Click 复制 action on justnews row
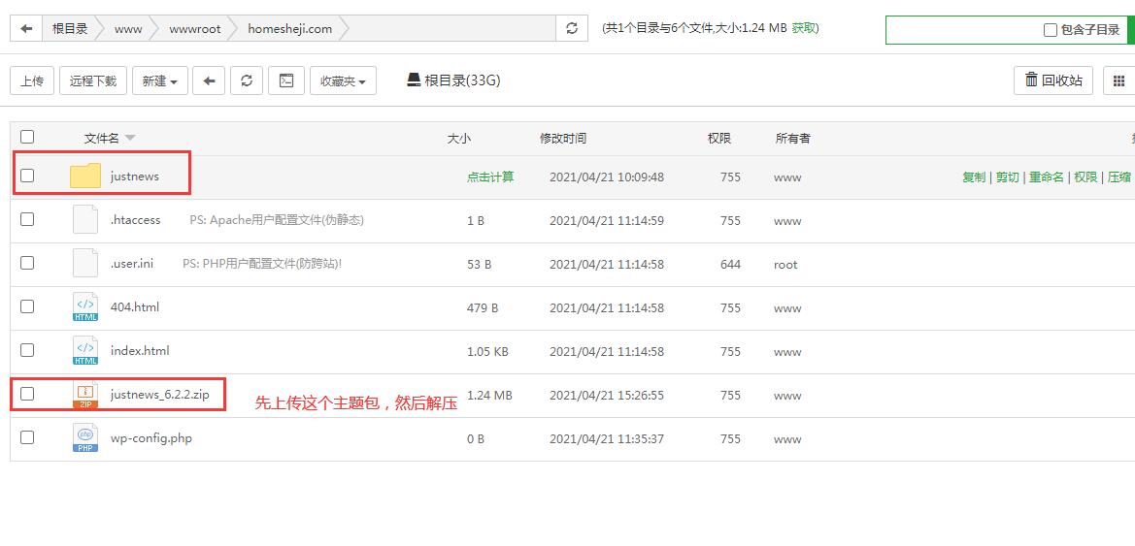 pos(974,177)
